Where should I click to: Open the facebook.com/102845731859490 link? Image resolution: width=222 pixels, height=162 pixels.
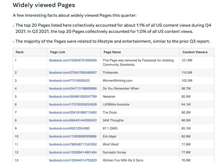73,60
